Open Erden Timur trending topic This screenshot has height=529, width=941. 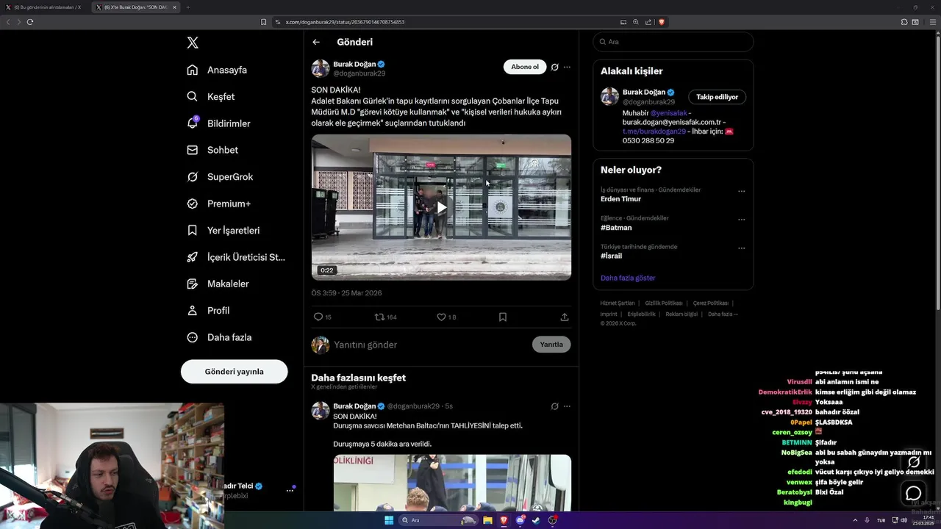(x=620, y=199)
